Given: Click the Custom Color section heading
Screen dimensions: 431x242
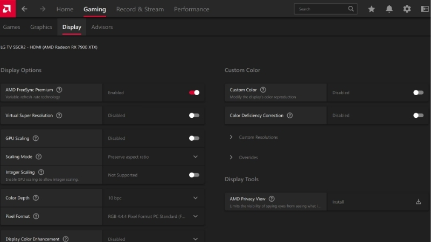Looking at the screenshot, I should [242, 70].
